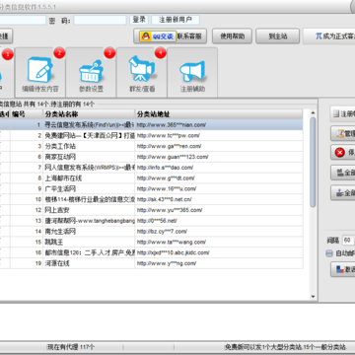Viewport: 355px width, 355px height.
Task: Click the 登录 login button
Action: click(x=139, y=20)
